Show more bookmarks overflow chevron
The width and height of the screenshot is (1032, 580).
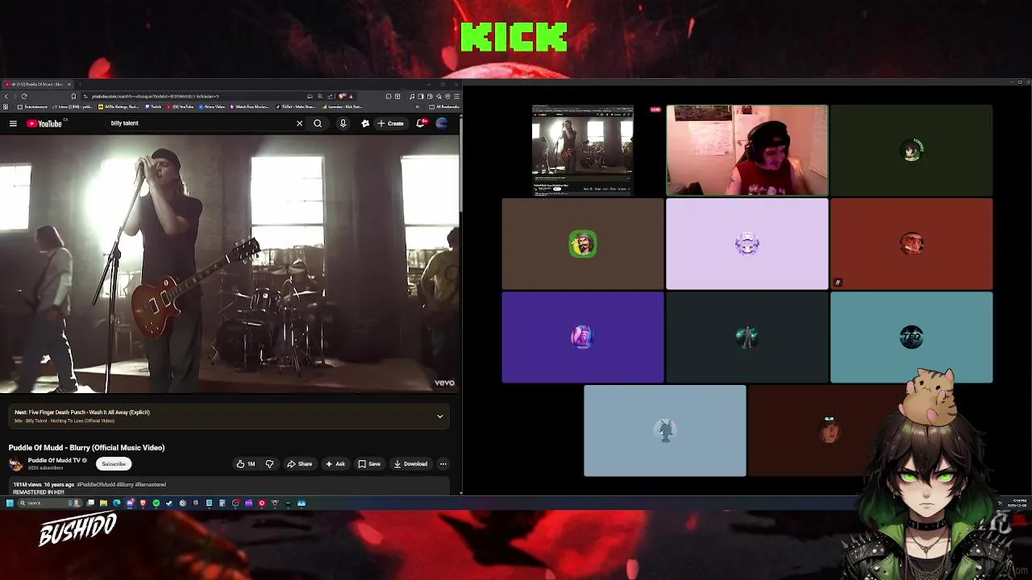click(418, 106)
